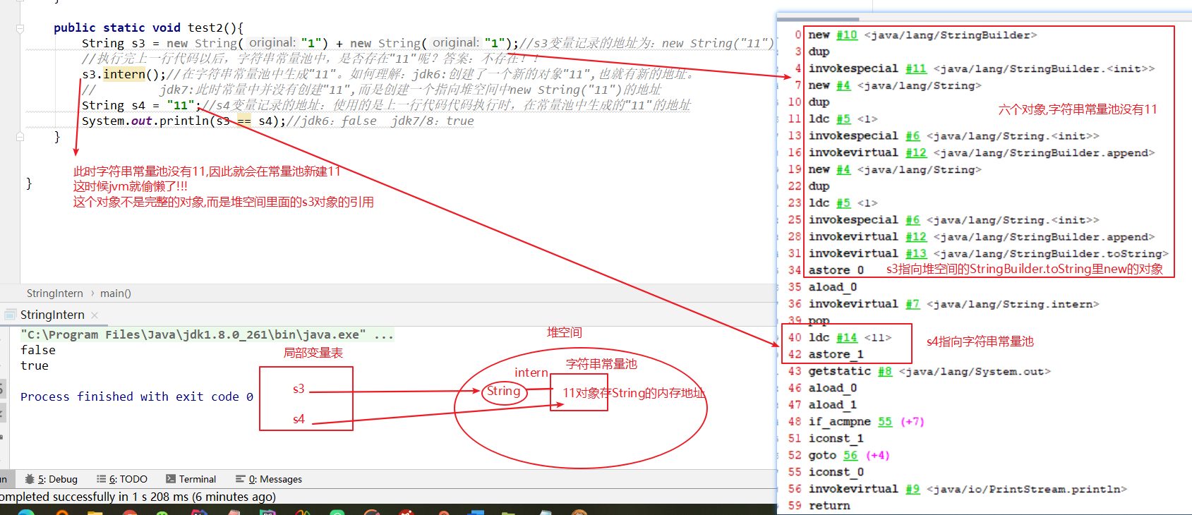Follow link #8 System.out getstatic
1192x515 pixels.
[x=885, y=371]
